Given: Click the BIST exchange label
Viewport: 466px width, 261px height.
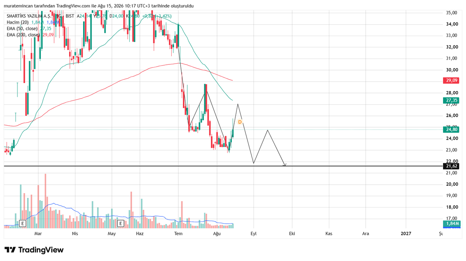Looking at the screenshot, I should pyautogui.click(x=70, y=16).
